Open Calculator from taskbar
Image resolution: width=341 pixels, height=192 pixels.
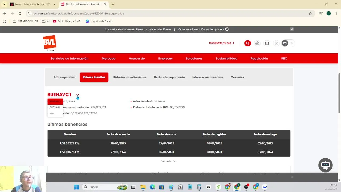click(199, 187)
